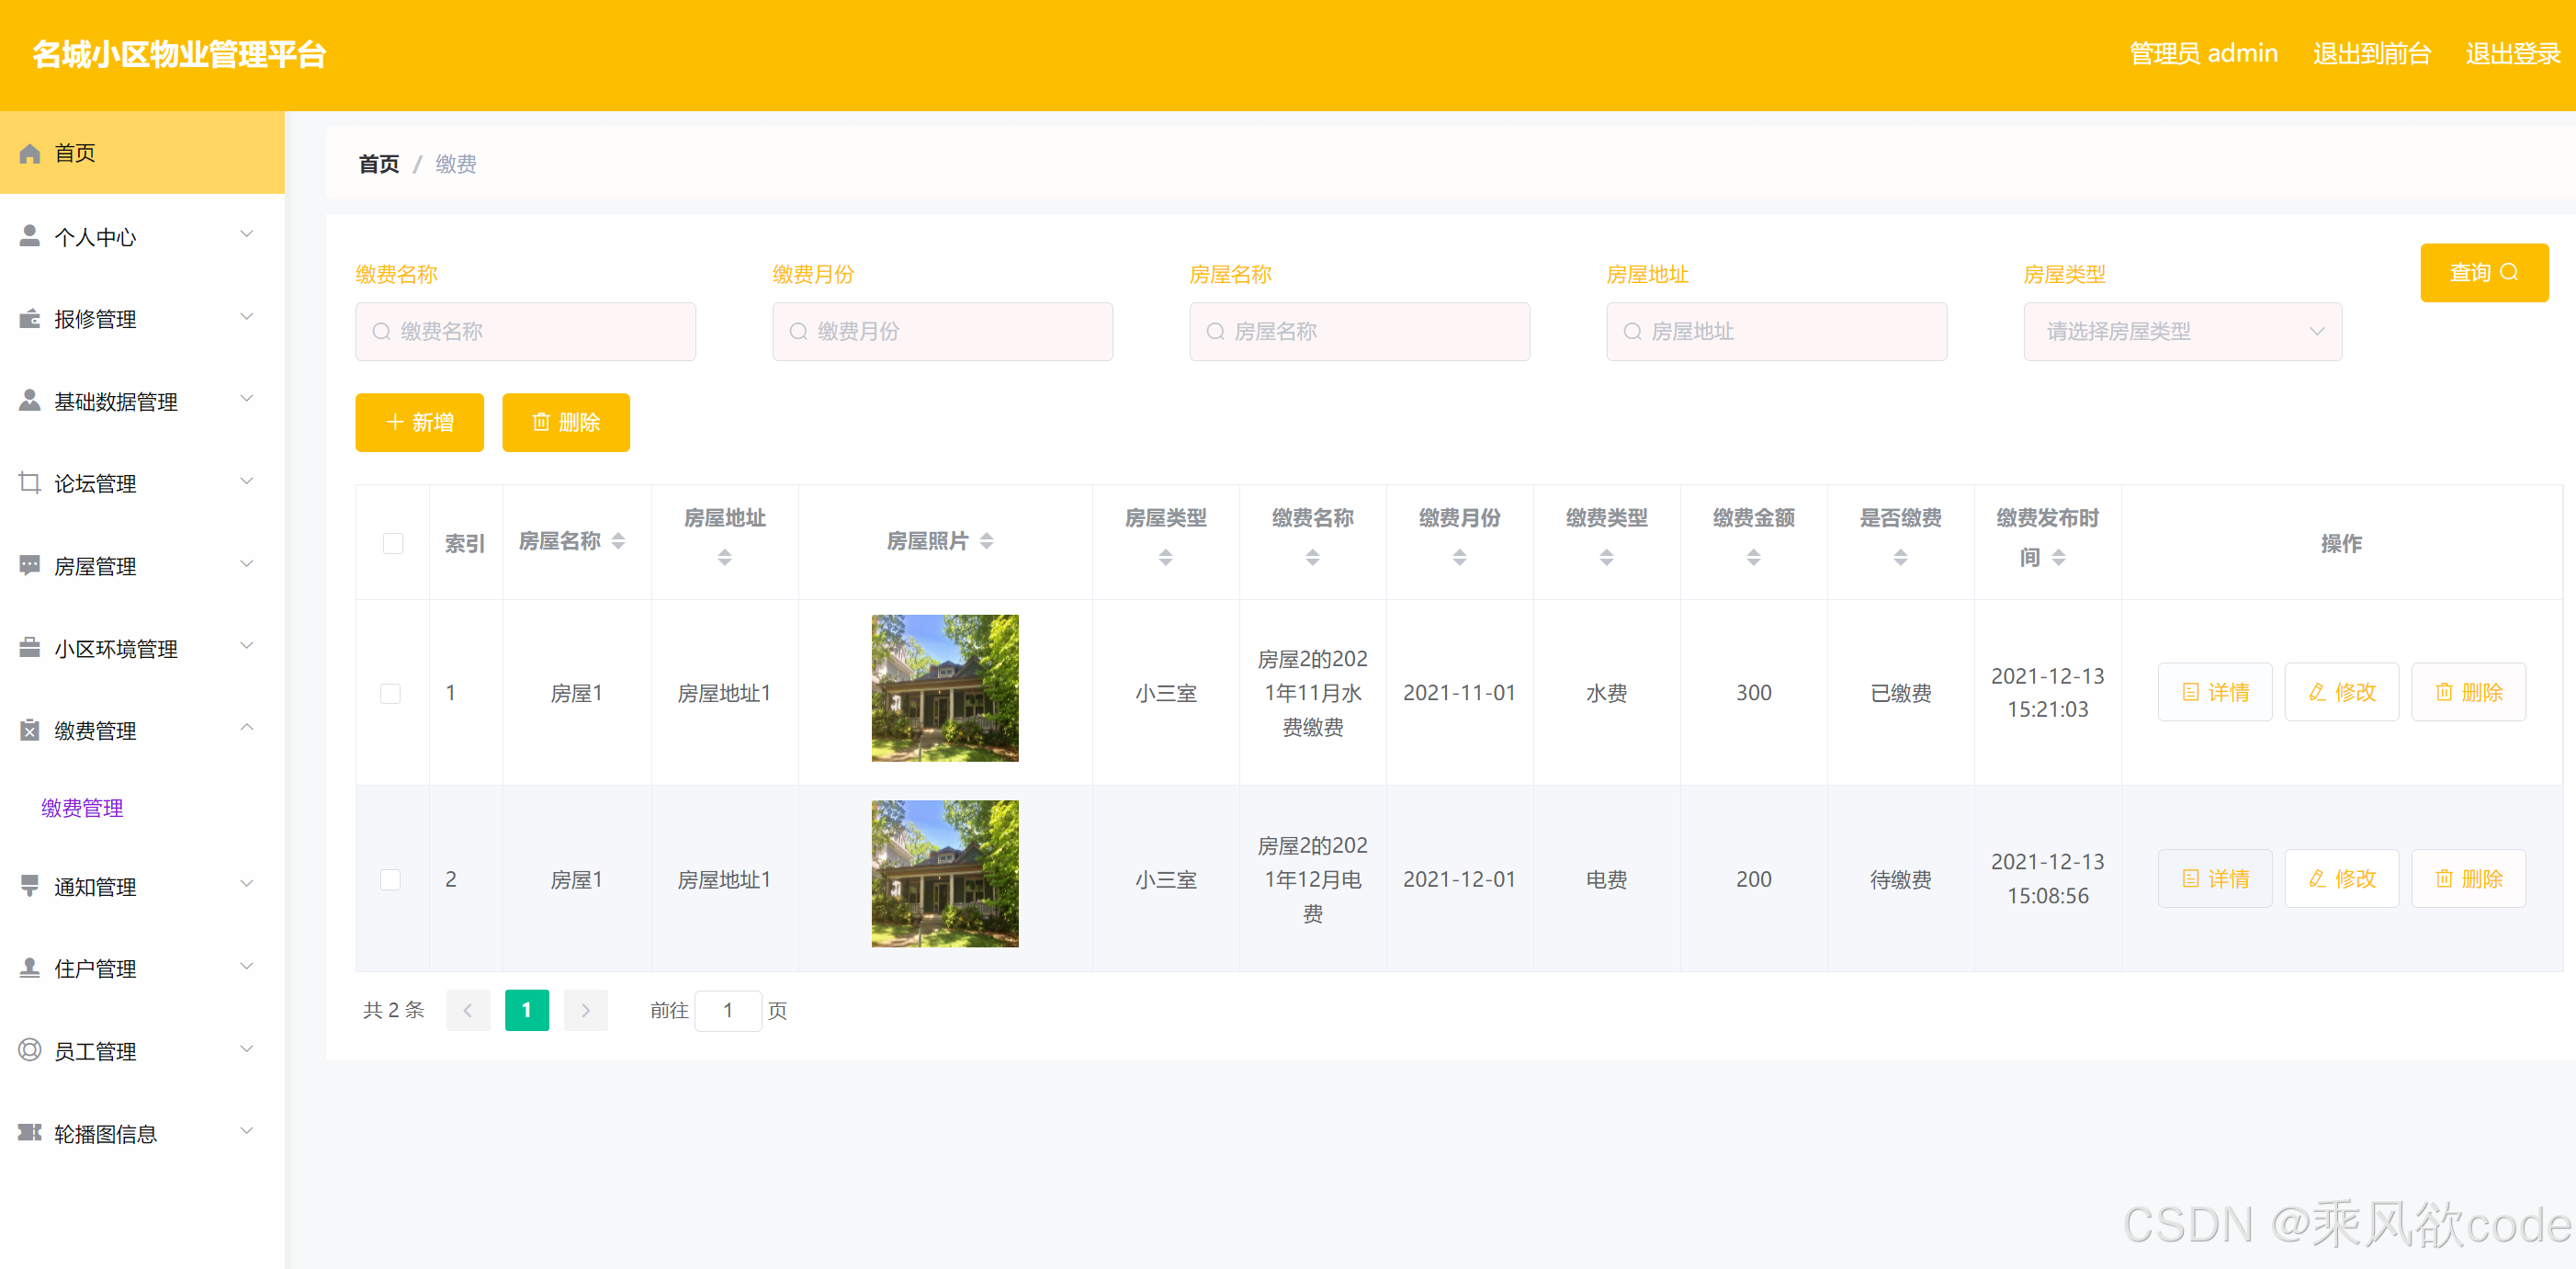Viewport: 2576px width, 1269px height.
Task: Click the 轮播图信息 icon in sidebar
Action: pyautogui.click(x=30, y=1132)
